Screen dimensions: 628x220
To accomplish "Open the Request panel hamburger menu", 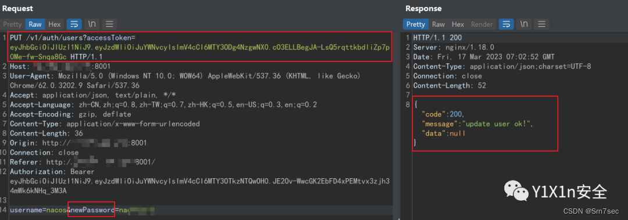I will click(109, 24).
